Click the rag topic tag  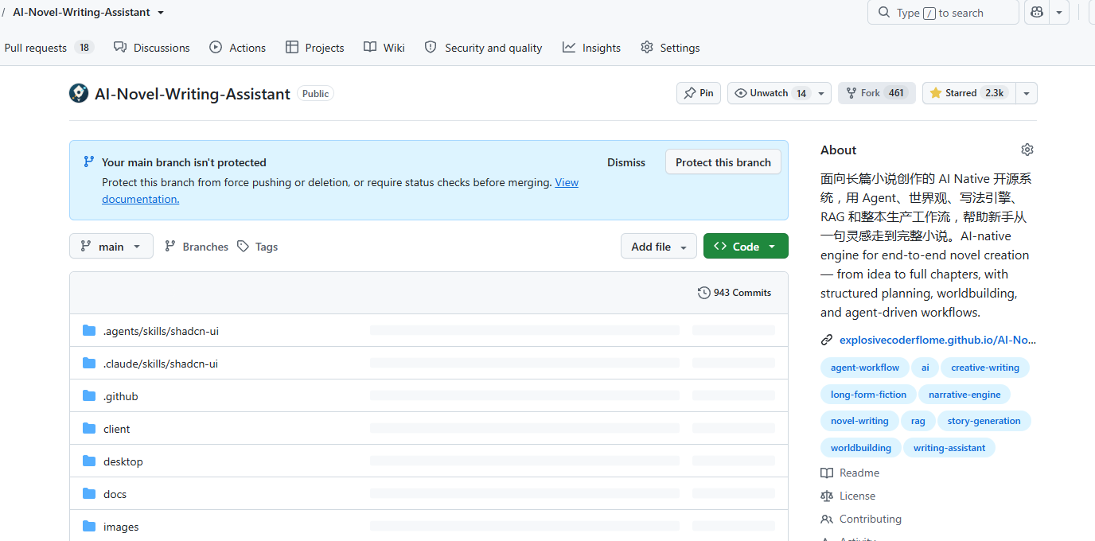[x=918, y=421]
